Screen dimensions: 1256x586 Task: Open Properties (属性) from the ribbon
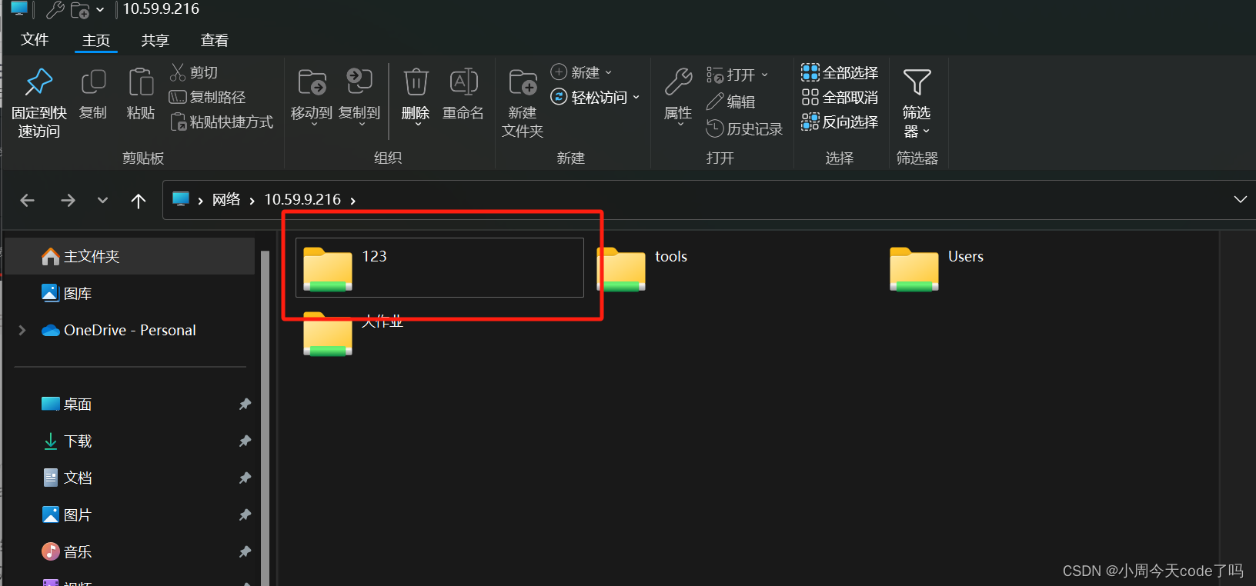click(x=678, y=96)
